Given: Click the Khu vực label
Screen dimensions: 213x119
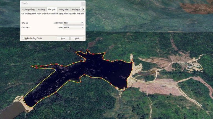Looking at the screenshot, I should click(25, 27).
